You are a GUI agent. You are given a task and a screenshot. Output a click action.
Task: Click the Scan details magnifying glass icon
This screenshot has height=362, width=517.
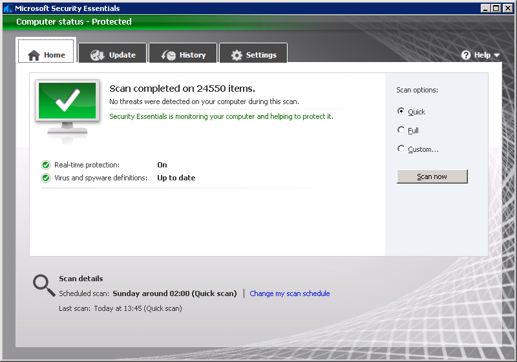coord(44,286)
